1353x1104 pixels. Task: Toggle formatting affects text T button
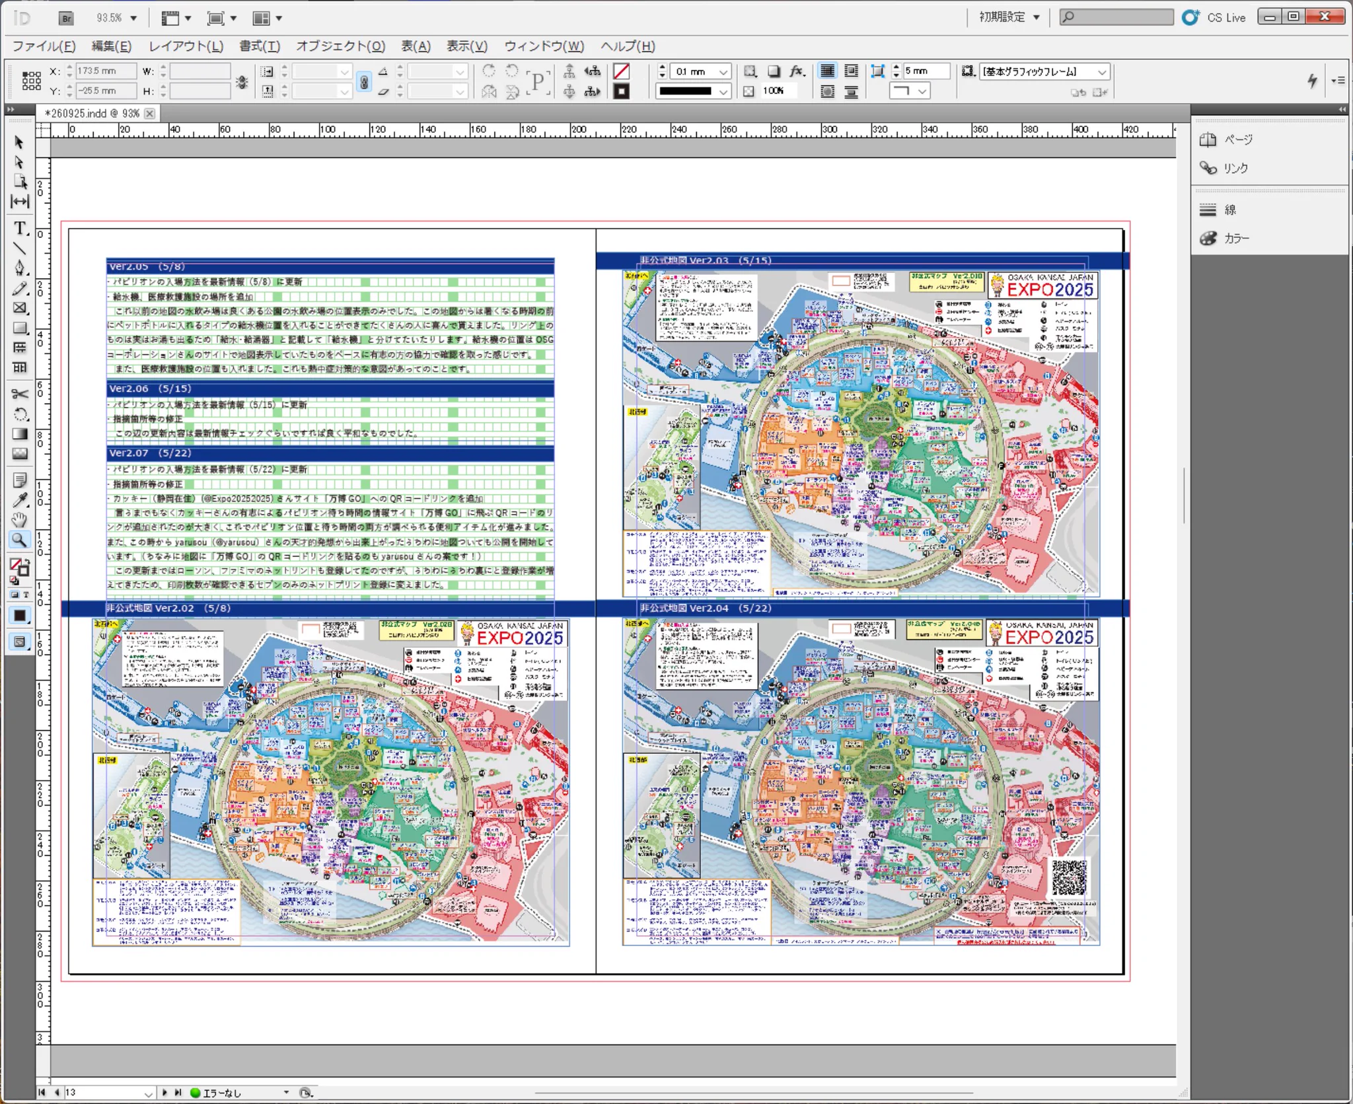coord(26,595)
